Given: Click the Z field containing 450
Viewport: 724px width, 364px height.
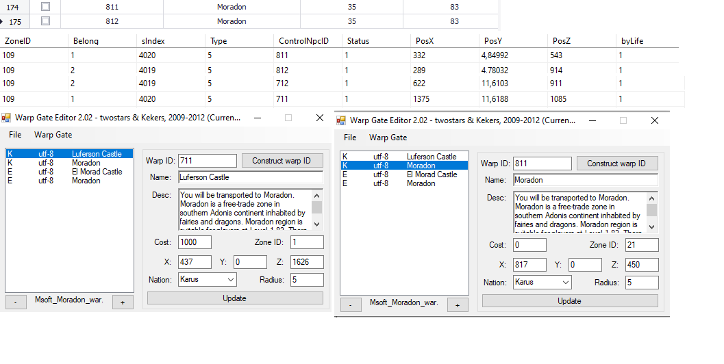Looking at the screenshot, I should 642,264.
